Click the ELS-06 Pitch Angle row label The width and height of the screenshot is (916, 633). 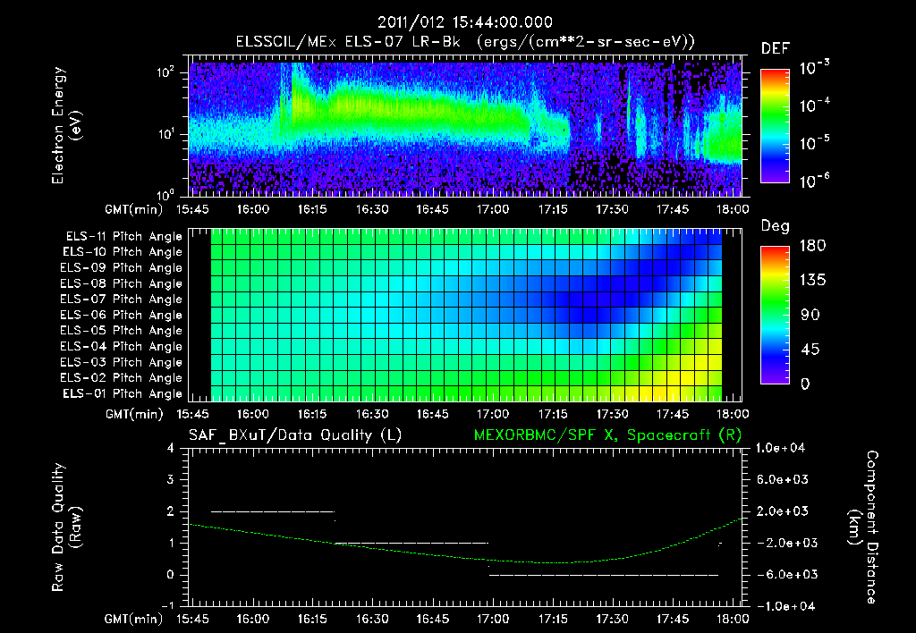[121, 315]
